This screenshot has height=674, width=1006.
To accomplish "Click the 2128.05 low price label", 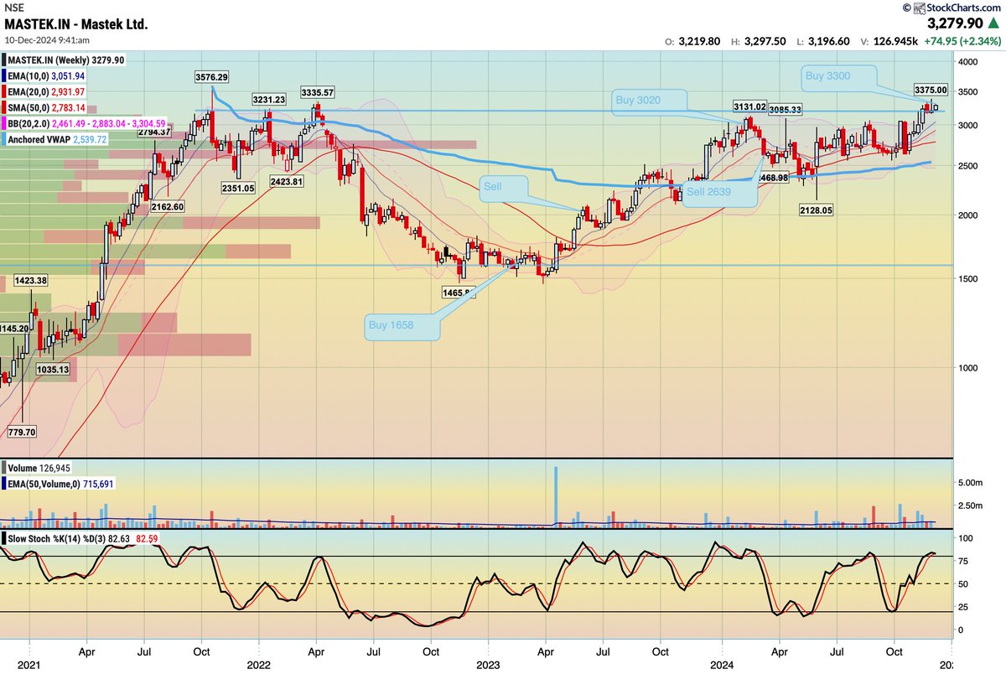I will [x=816, y=212].
